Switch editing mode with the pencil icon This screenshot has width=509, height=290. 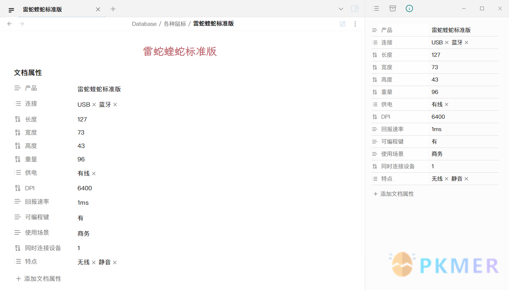click(x=342, y=24)
